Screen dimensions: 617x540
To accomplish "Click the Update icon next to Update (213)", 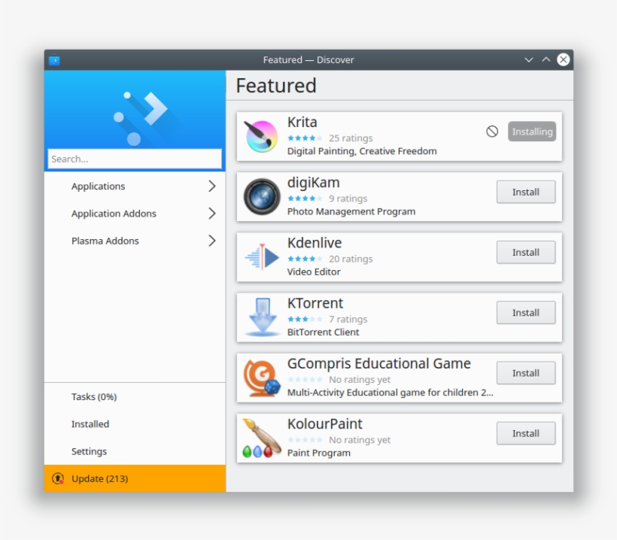I will [59, 478].
